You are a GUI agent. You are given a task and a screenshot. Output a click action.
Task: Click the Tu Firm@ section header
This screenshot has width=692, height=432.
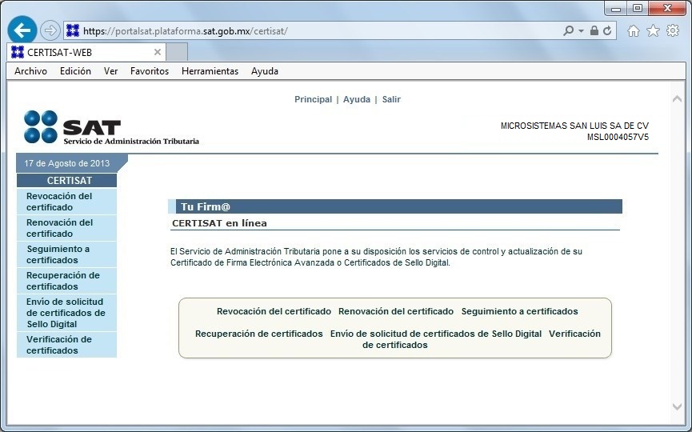click(x=395, y=206)
